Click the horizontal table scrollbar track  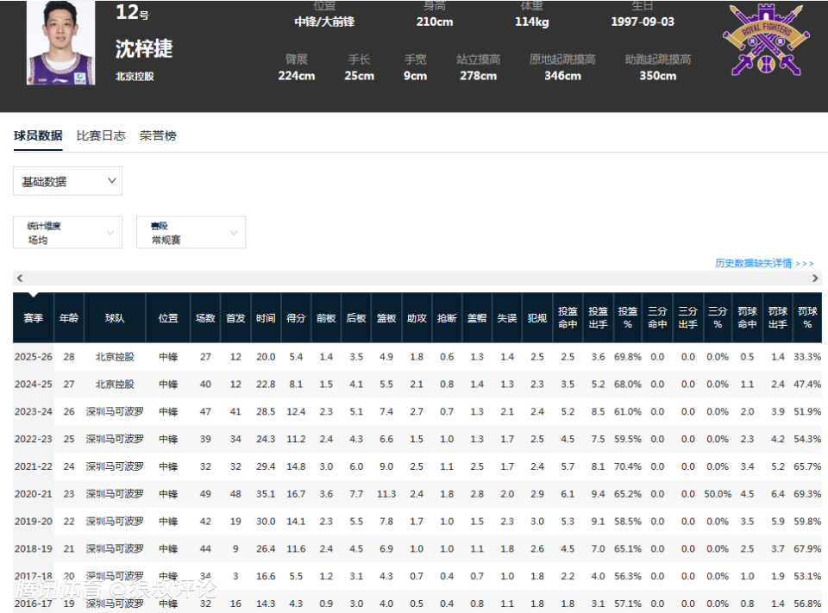pos(414,278)
